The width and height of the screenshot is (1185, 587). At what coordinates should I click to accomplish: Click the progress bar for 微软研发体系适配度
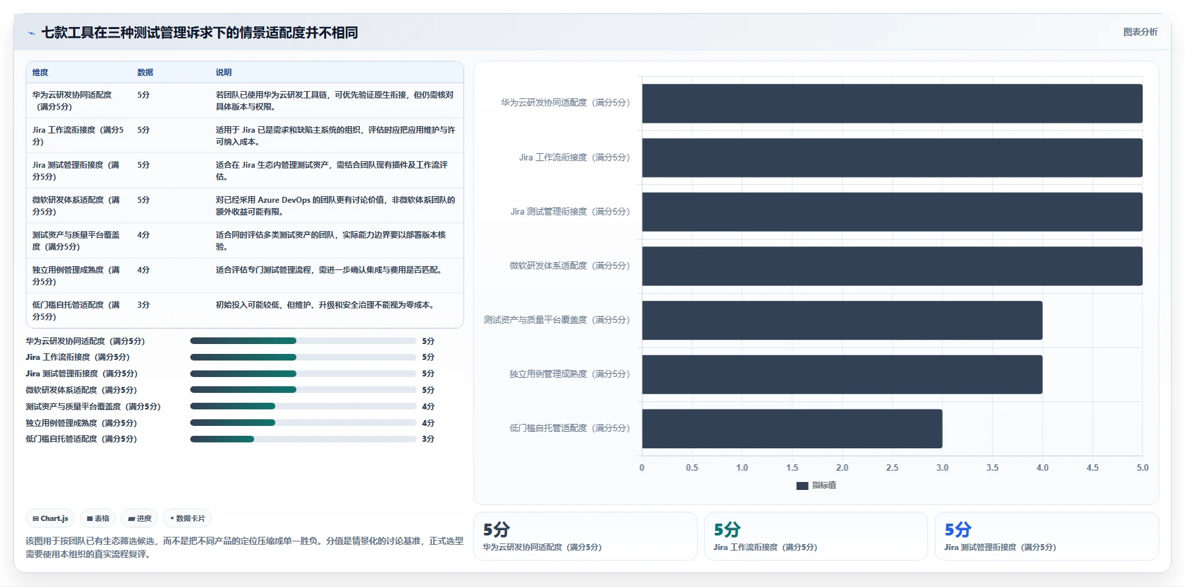(x=303, y=390)
